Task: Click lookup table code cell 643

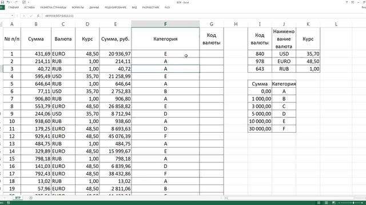Action: [260, 69]
